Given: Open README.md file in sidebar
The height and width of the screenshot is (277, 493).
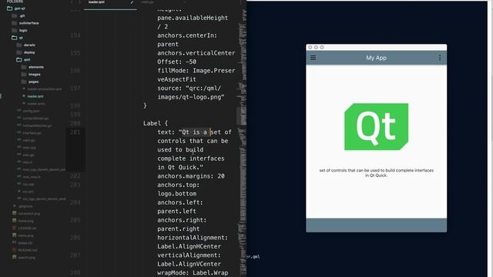Looking at the screenshot, I should coord(28,250).
